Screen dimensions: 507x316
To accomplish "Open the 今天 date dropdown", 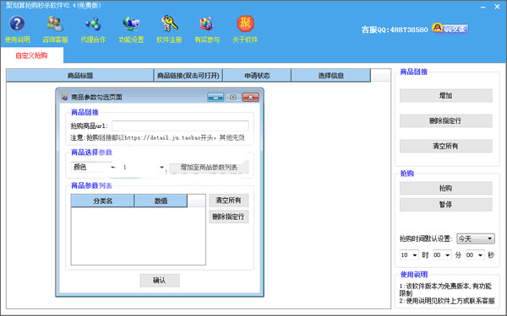I will tap(476, 238).
